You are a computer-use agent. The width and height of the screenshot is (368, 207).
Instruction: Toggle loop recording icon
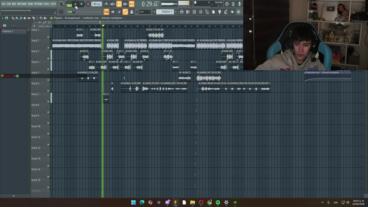click(x=132, y=4)
